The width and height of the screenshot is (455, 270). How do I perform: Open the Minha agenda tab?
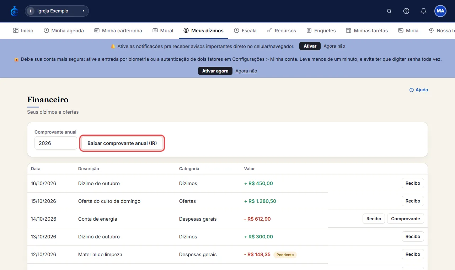click(64, 31)
